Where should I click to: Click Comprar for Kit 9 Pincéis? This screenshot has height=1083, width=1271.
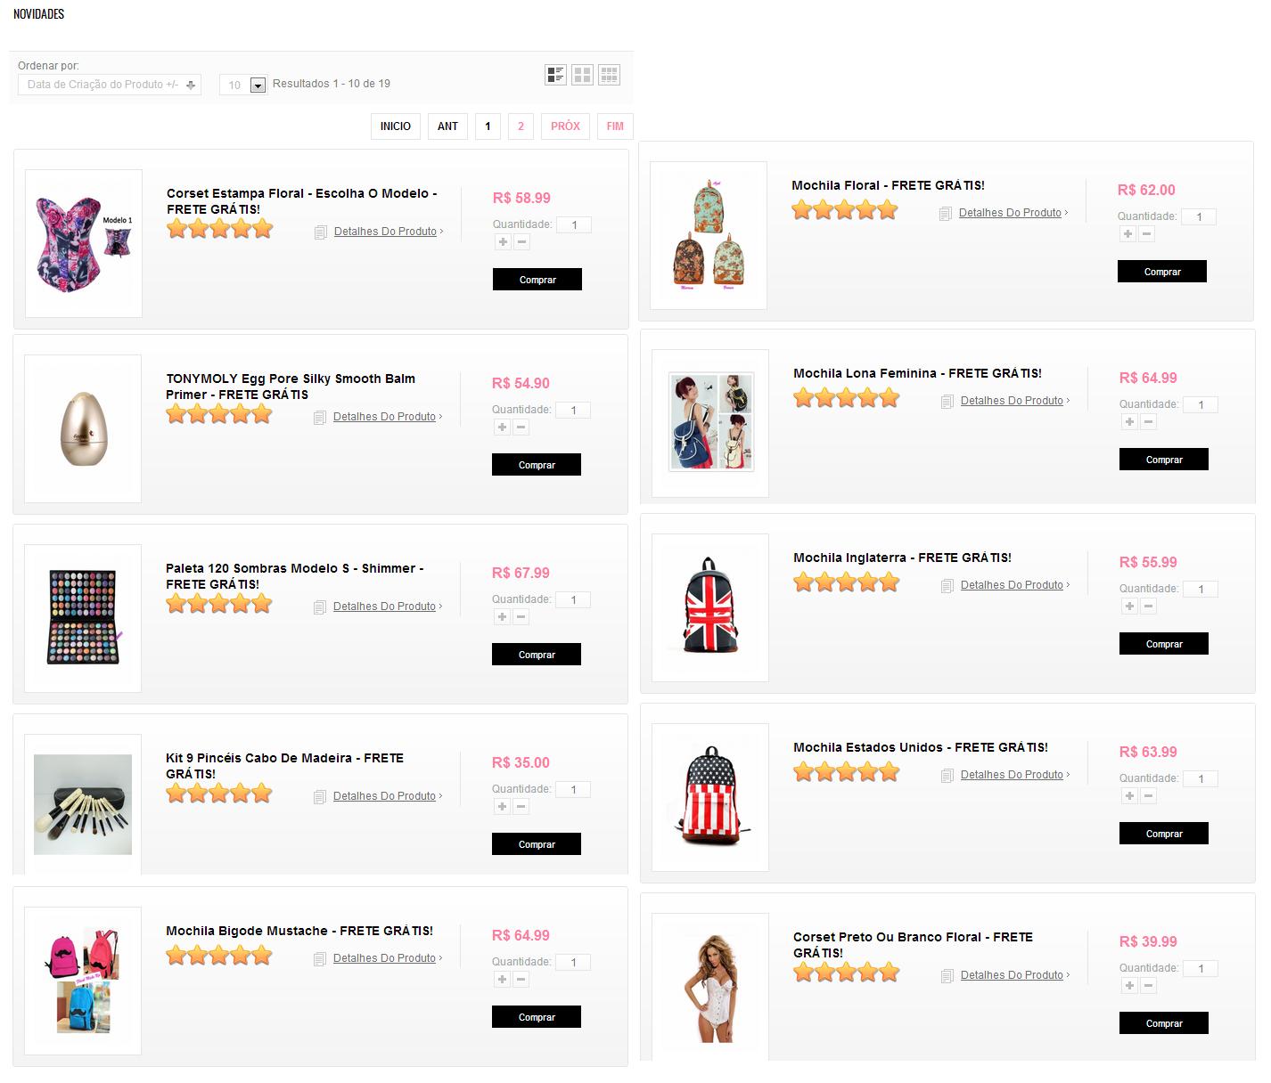click(537, 844)
